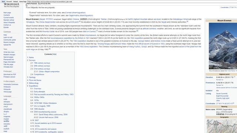
Task: Click Permanent link in Tools
Action: tap(9, 59)
